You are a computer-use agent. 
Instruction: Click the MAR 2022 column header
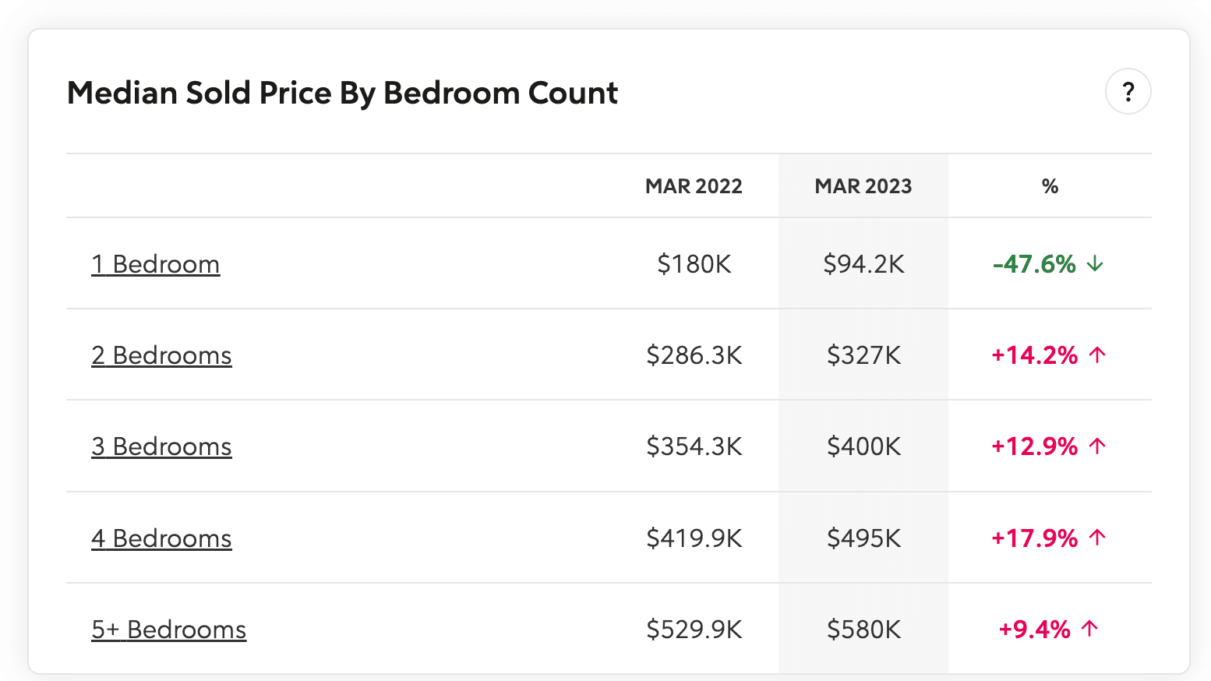[x=694, y=186]
